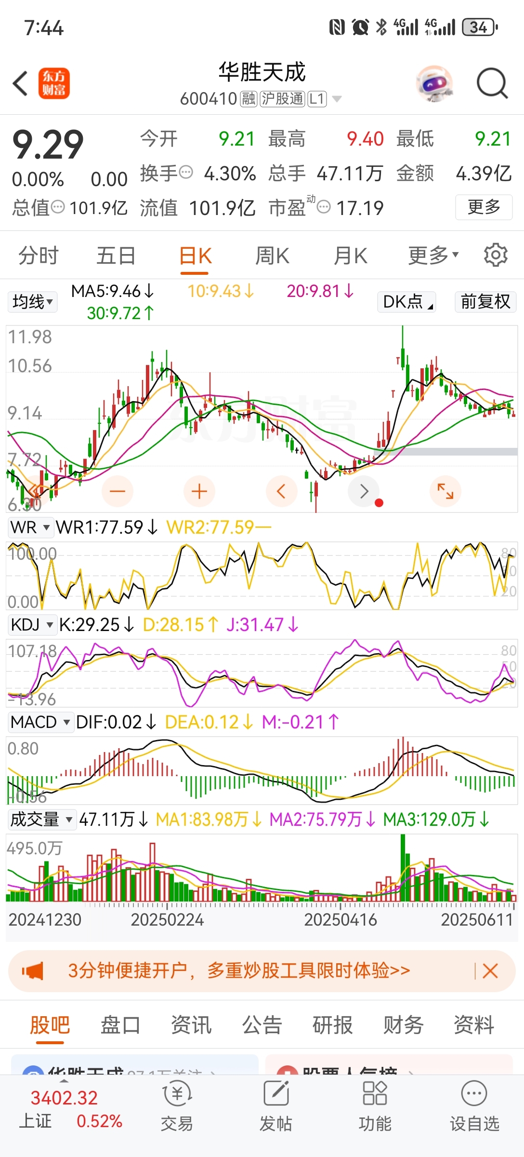This screenshot has height=1157, width=524.
Task: Zoom out chart with minus button
Action: (118, 491)
